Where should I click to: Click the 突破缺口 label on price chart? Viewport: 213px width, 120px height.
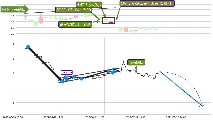pos(136,62)
